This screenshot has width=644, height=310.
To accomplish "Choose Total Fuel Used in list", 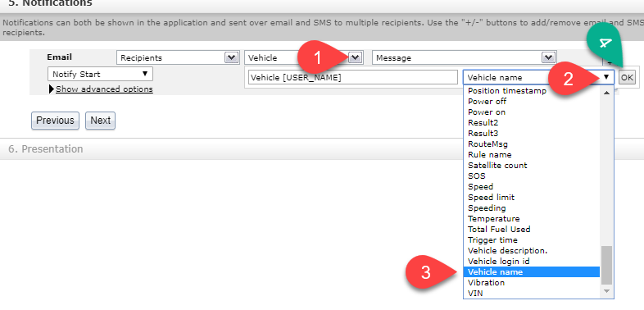I will tap(532, 229).
